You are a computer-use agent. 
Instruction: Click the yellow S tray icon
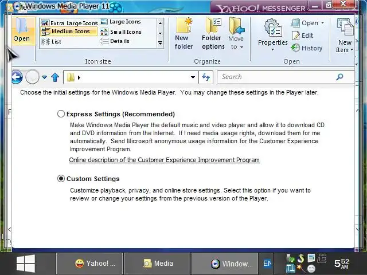[301, 258]
